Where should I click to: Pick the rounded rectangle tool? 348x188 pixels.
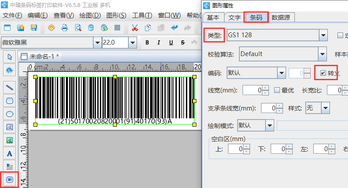[x=10, y=100]
